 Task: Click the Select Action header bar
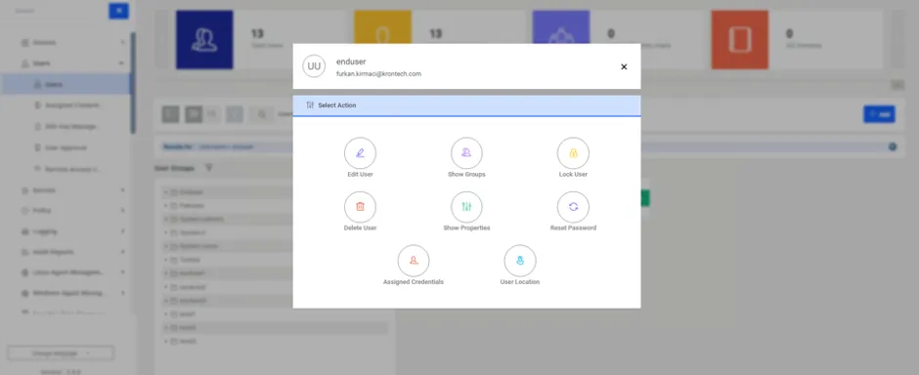pyautogui.click(x=466, y=105)
